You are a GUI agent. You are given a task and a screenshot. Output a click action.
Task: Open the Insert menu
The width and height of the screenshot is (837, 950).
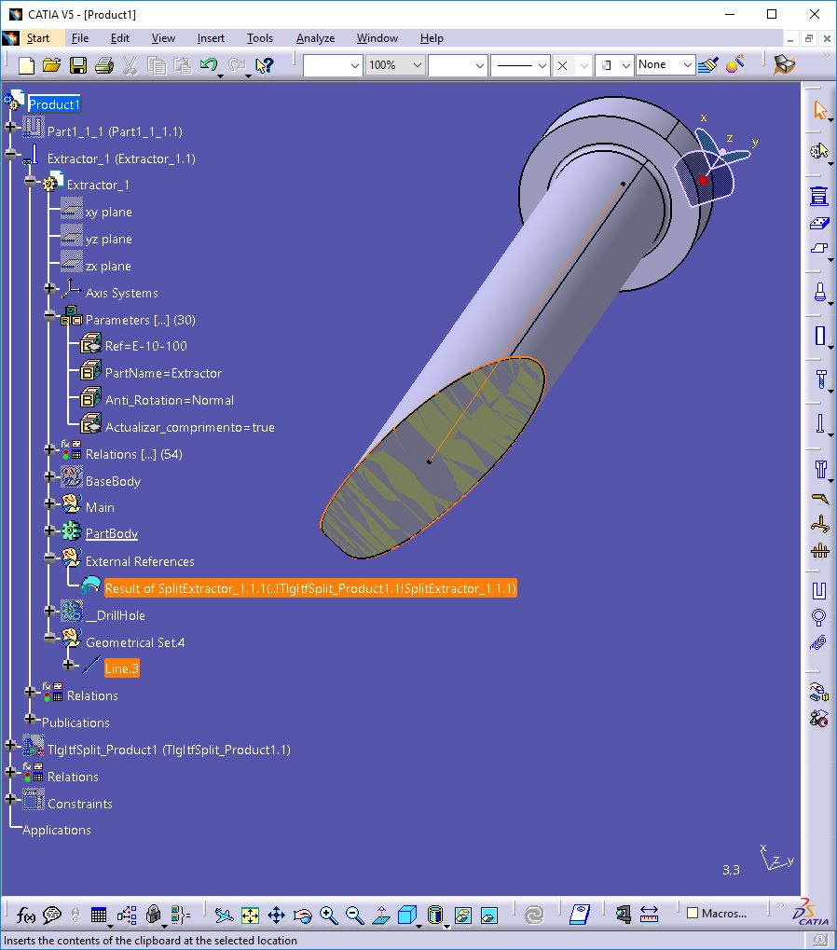click(211, 38)
